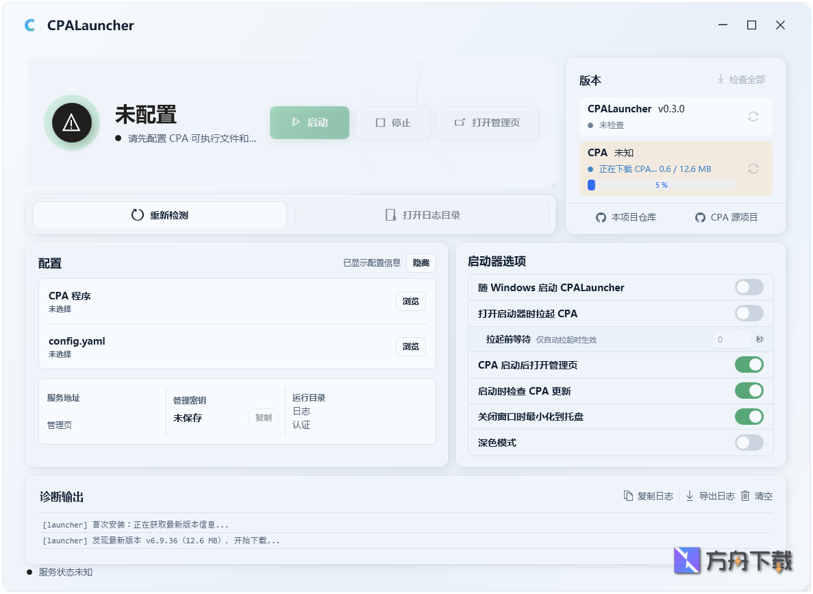The height and width of the screenshot is (594, 813).
Task: Click the CPALauncher logo in the title bar
Action: point(29,25)
